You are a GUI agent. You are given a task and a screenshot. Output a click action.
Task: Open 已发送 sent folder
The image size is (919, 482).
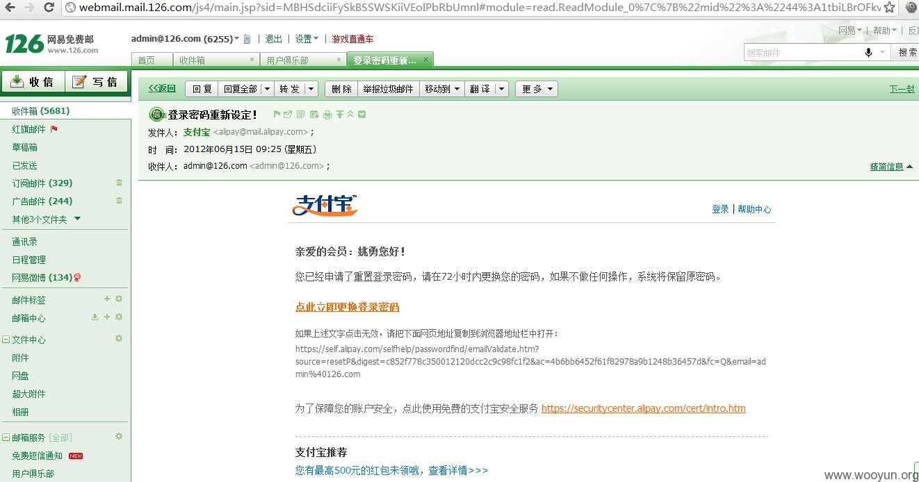tap(24, 165)
